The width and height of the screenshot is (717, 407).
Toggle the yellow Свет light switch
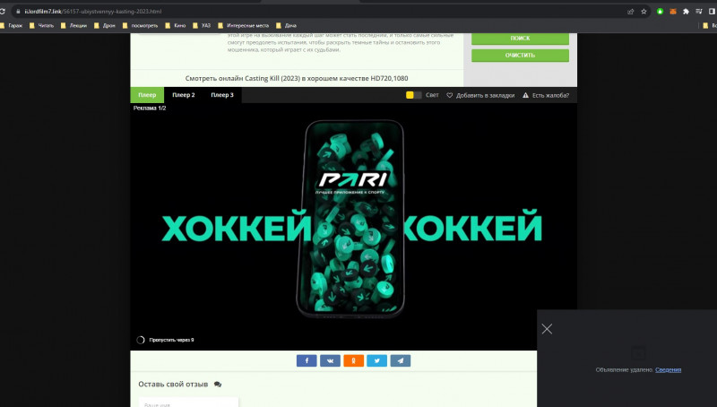pos(414,95)
